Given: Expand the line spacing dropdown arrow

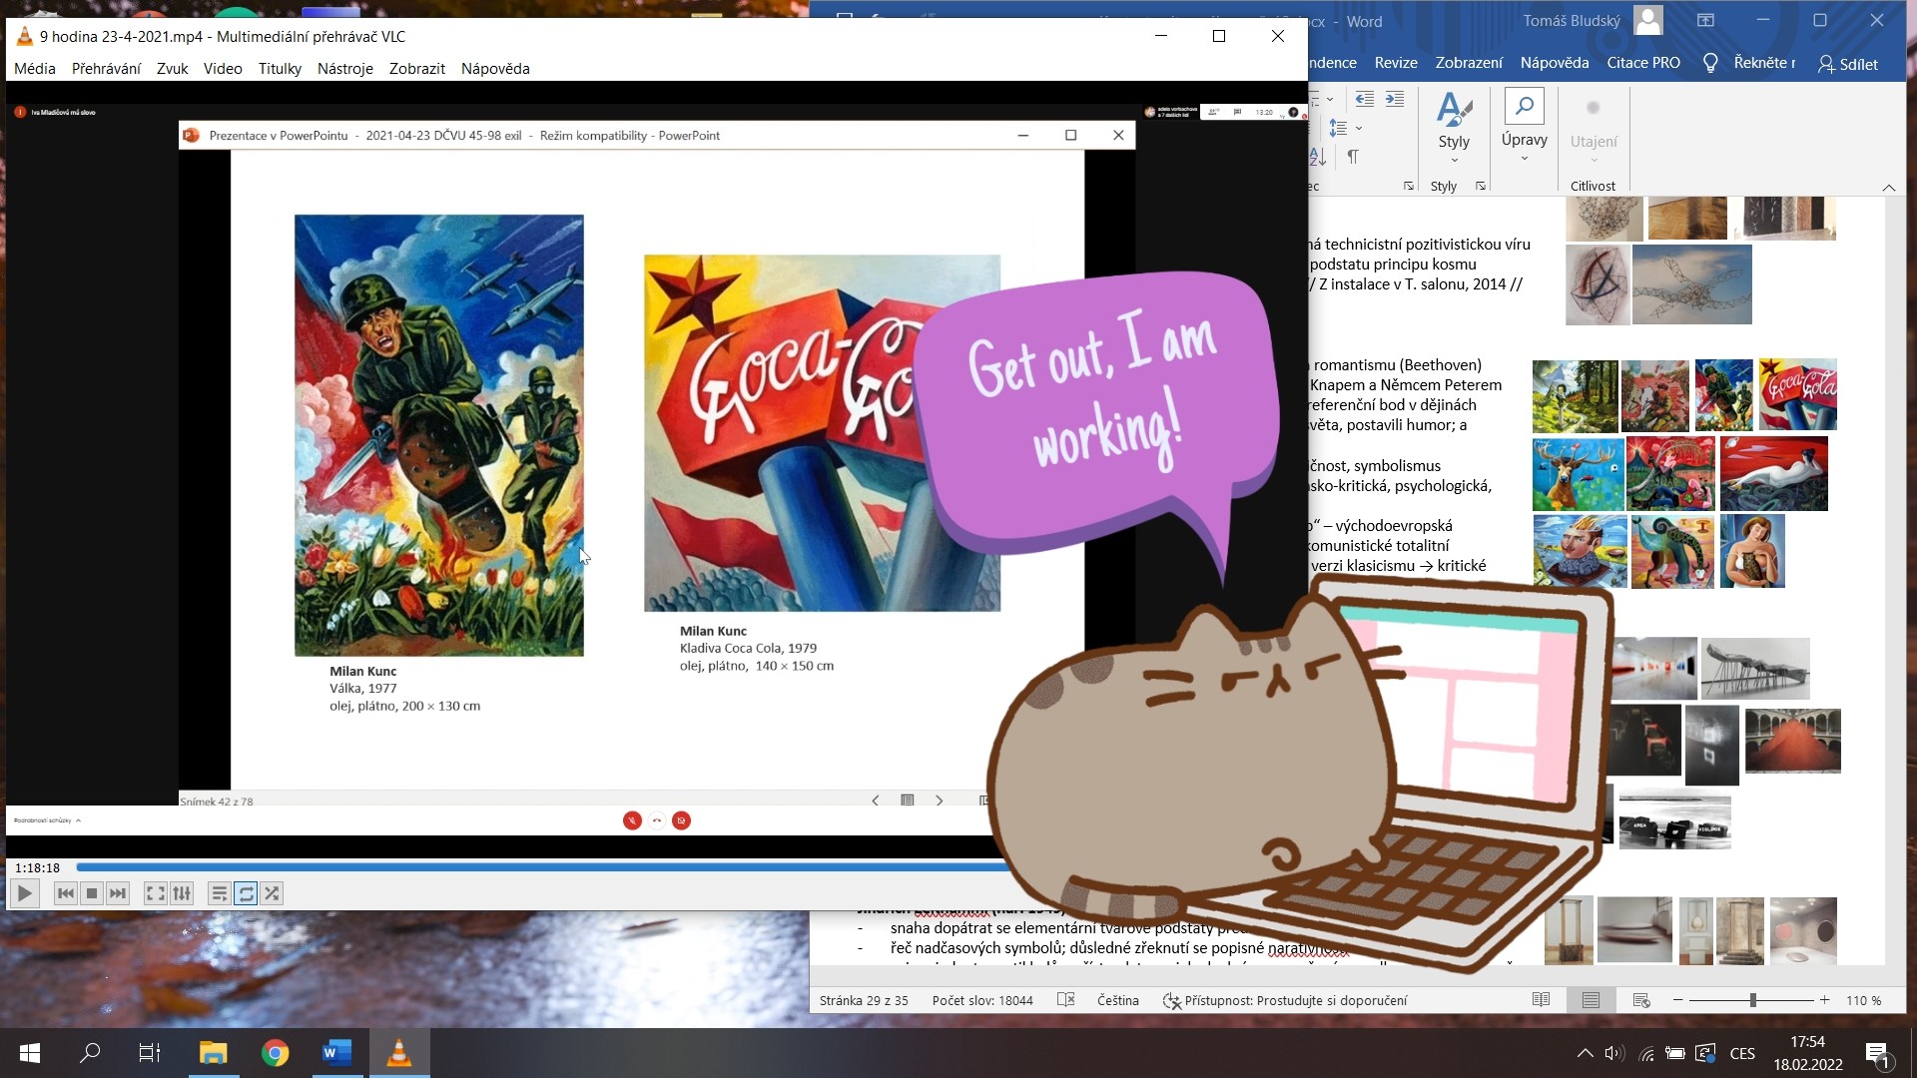Looking at the screenshot, I should (1359, 128).
